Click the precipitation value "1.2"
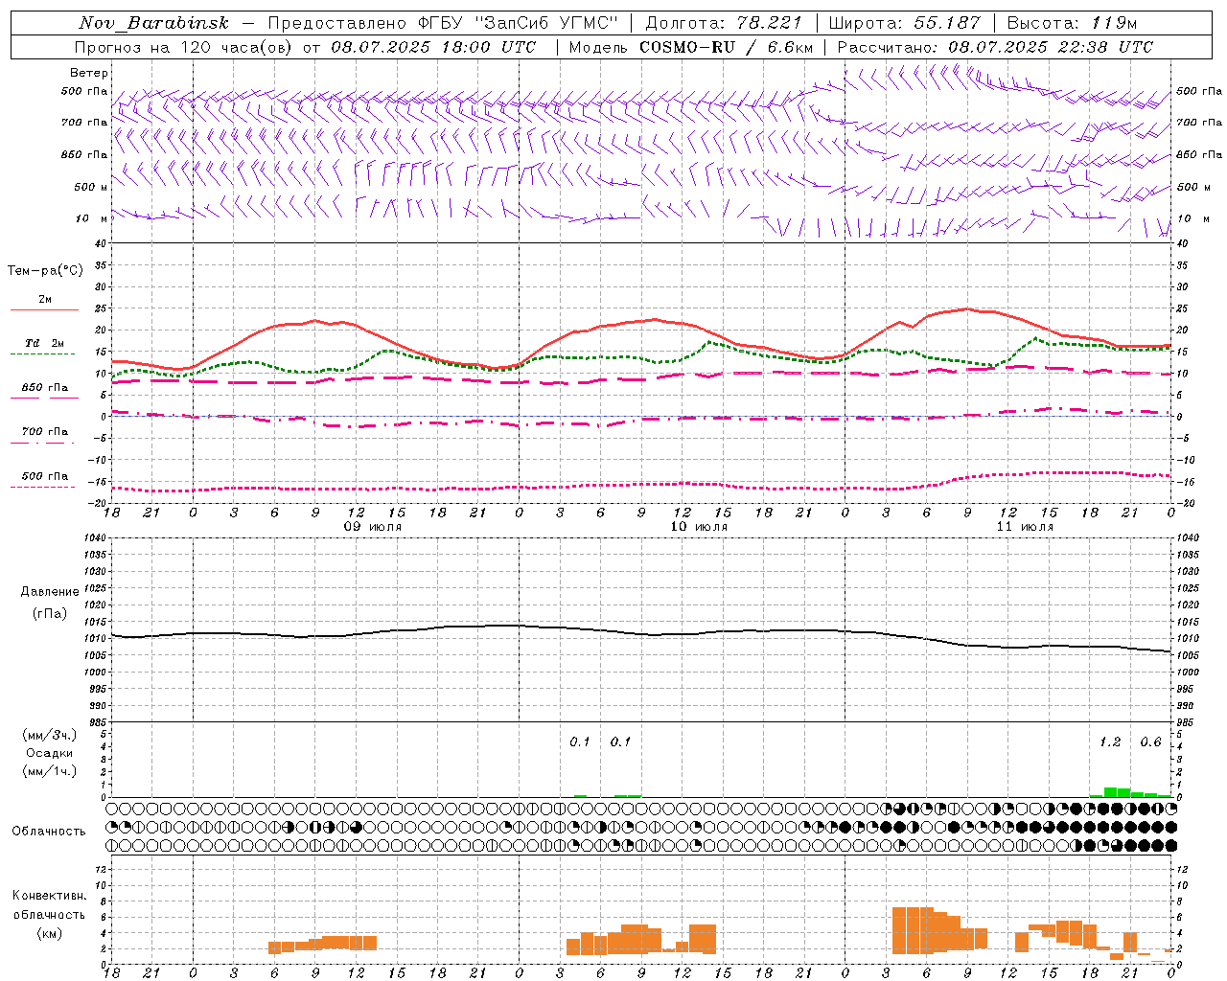This screenshot has height=981, width=1227. tap(1110, 742)
